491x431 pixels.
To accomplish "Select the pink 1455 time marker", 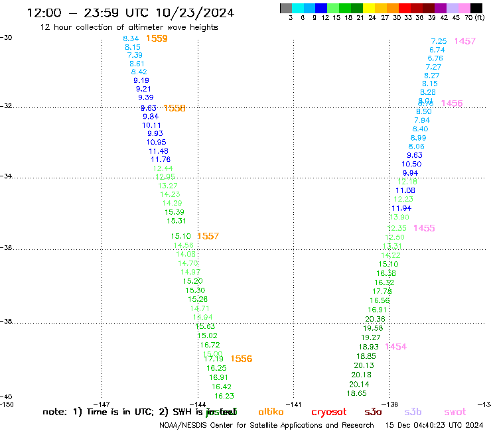I will coord(424,228).
